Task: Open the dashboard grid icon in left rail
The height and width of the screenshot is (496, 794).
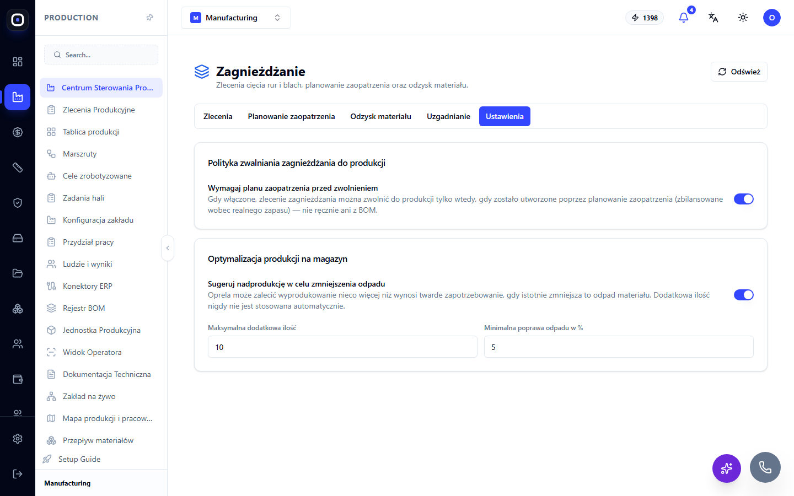Action: (18, 62)
